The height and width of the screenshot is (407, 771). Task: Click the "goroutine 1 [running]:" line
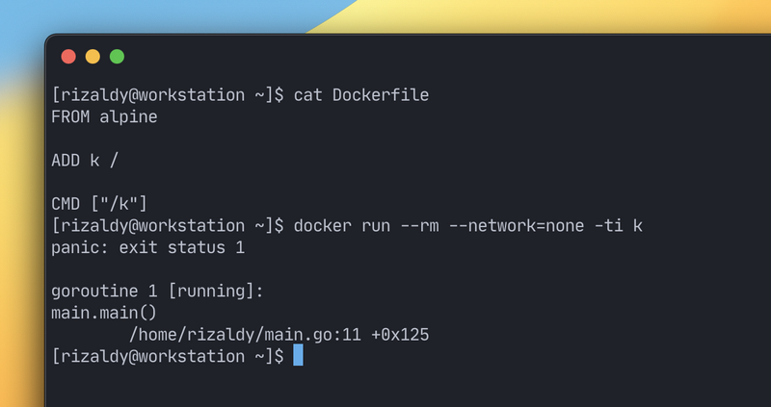coord(157,292)
